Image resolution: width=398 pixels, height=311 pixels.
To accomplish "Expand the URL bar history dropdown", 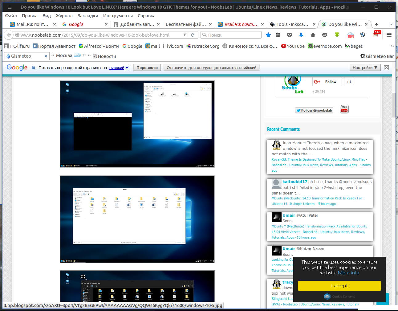I will 185,35.
